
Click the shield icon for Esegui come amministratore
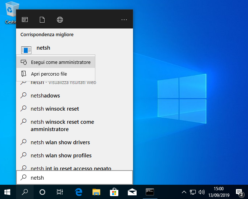pyautogui.click(x=24, y=62)
